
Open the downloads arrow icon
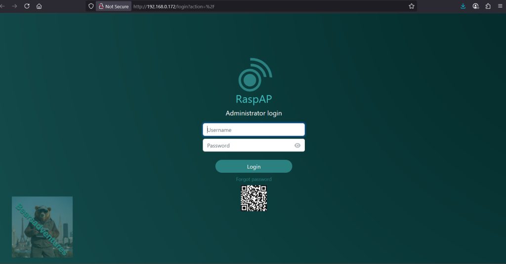point(463,6)
